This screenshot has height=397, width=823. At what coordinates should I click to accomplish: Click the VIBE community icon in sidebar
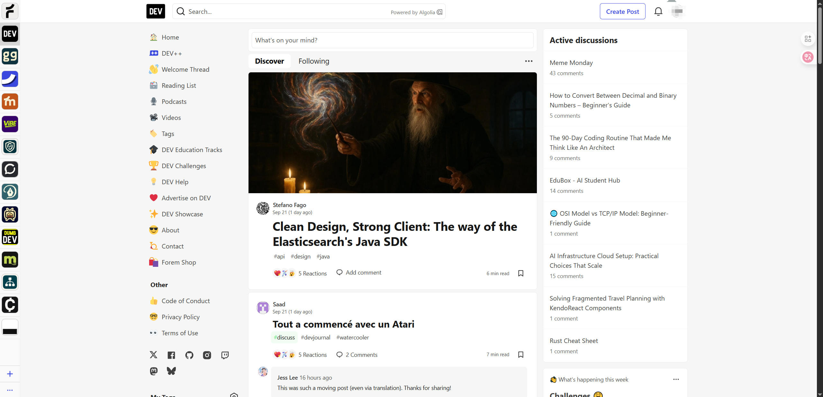(x=10, y=124)
